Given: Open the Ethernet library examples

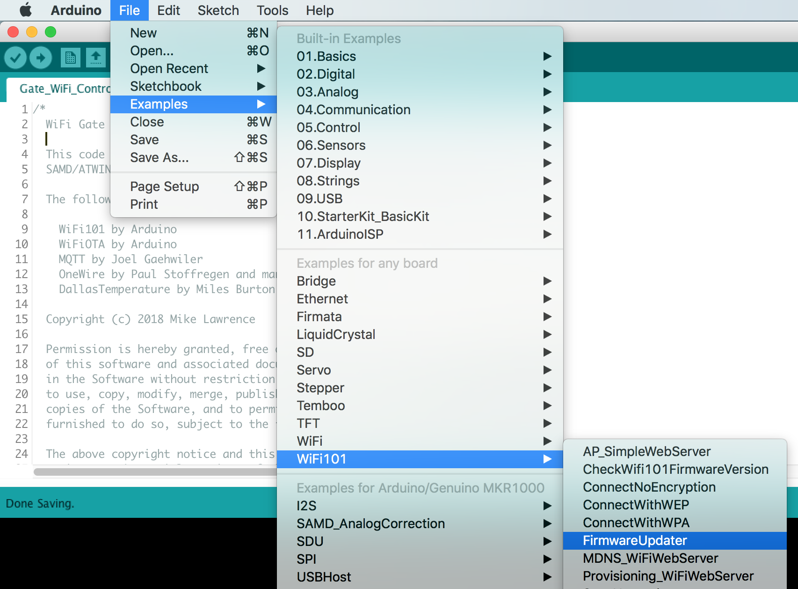Looking at the screenshot, I should click(x=420, y=299).
